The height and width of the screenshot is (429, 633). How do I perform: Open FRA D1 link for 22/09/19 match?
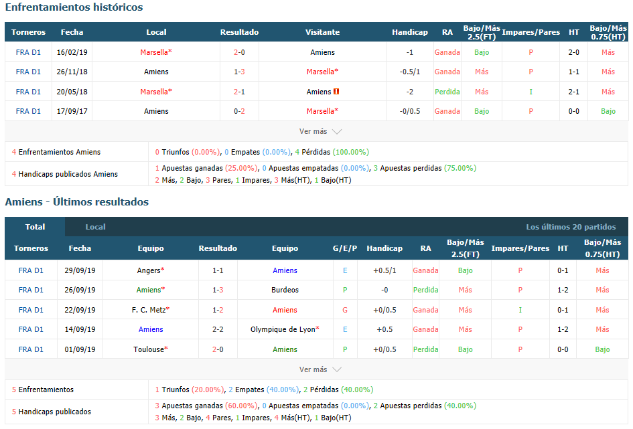(31, 310)
